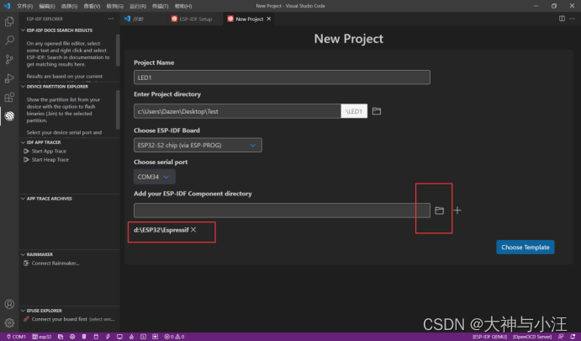
Task: Select flash method lightning icon
Action: (108, 337)
